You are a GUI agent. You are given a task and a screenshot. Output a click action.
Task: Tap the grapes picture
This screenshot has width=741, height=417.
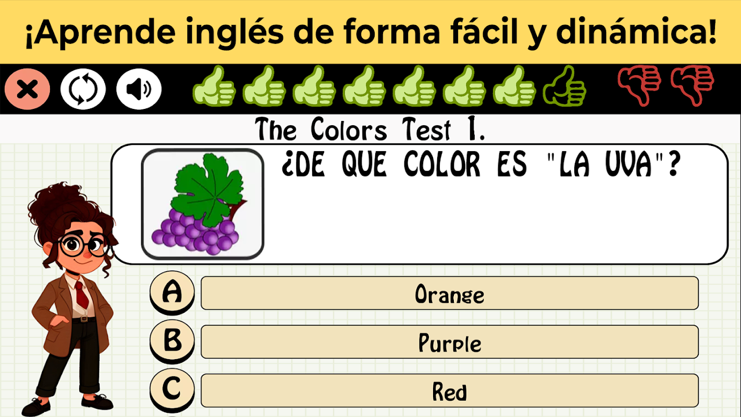click(203, 204)
